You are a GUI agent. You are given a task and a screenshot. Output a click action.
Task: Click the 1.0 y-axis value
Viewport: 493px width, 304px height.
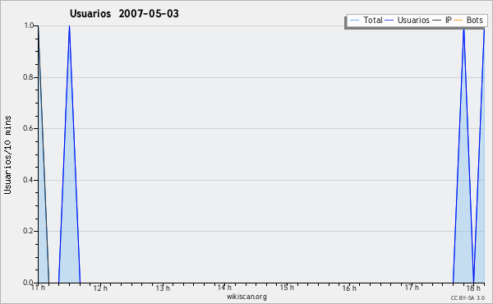coord(29,25)
